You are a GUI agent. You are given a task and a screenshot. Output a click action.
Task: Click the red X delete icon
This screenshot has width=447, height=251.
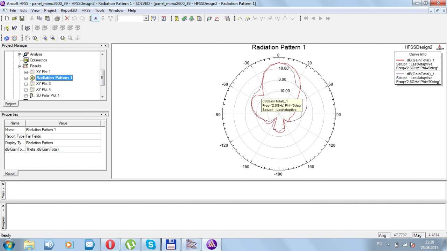67,18
